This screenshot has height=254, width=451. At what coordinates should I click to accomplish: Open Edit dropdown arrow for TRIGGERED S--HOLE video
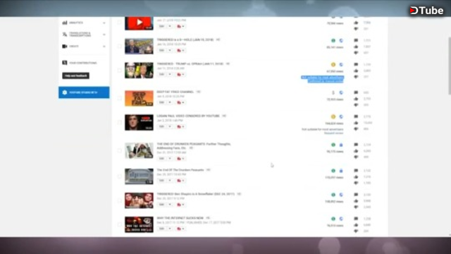pos(170,50)
